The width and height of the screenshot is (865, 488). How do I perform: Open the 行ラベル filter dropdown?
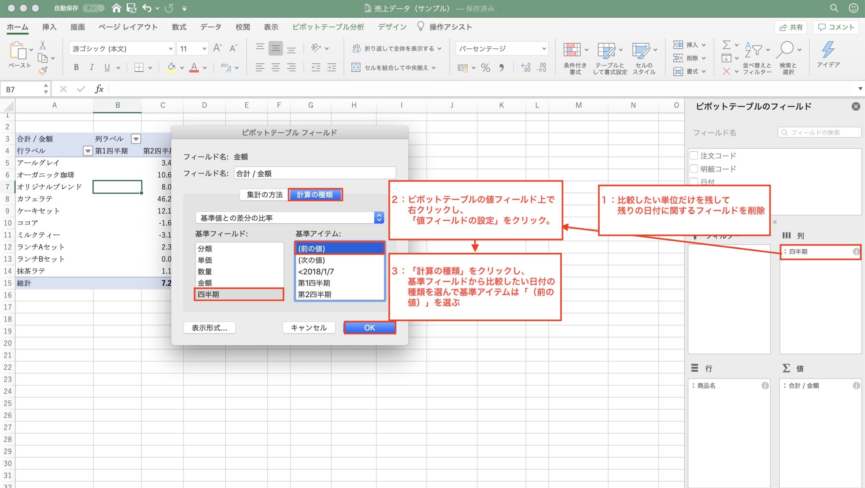point(88,151)
